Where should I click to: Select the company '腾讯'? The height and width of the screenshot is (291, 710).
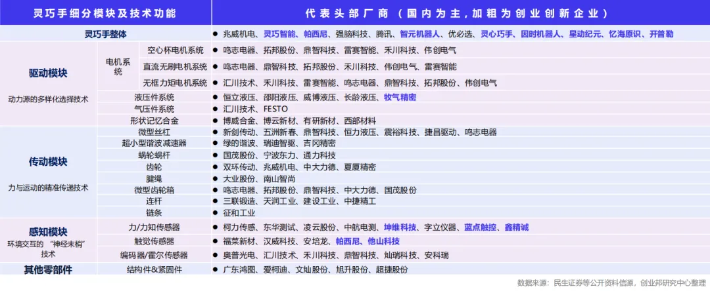[x=384, y=33]
